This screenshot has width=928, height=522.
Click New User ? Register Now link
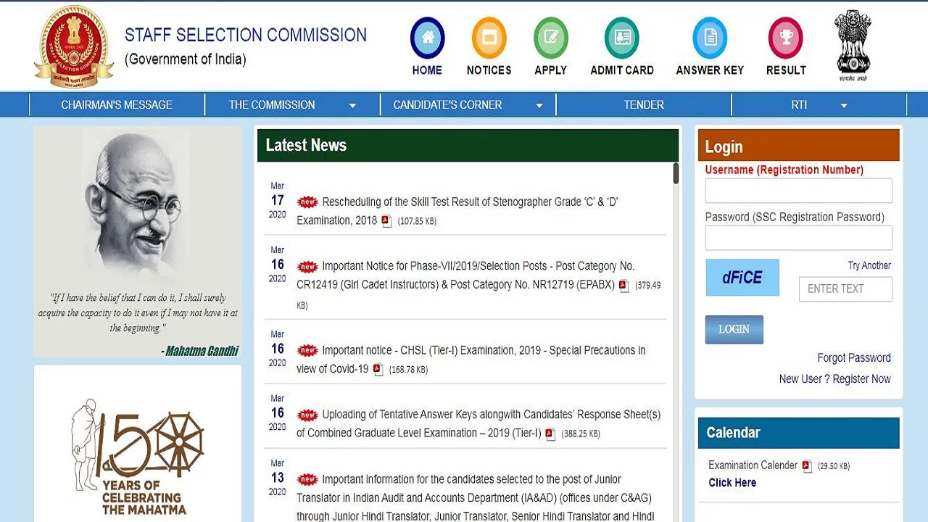point(835,378)
